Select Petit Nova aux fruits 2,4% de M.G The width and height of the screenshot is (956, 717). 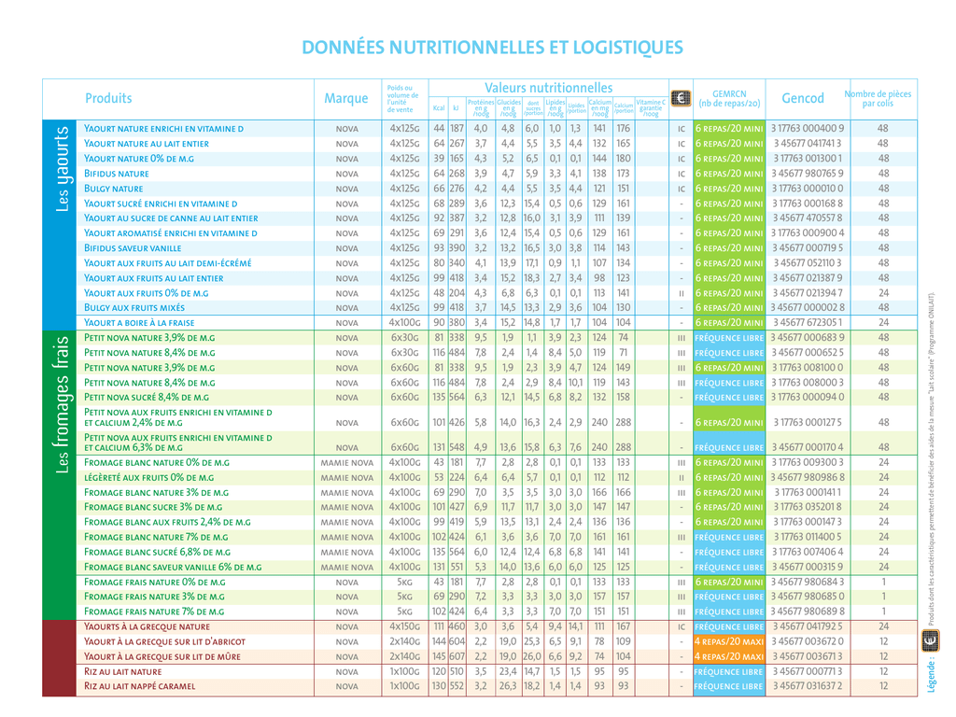tap(178, 417)
